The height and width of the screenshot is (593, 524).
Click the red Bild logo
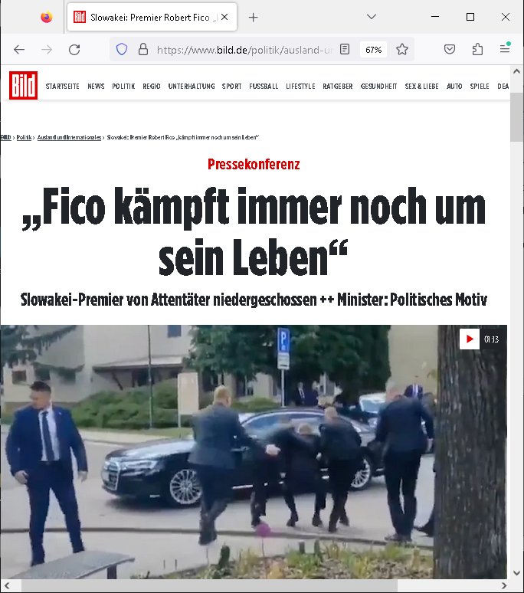click(x=24, y=86)
